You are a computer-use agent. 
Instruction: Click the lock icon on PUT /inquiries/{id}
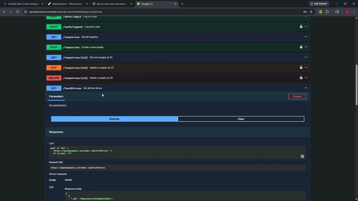pos(301,67)
